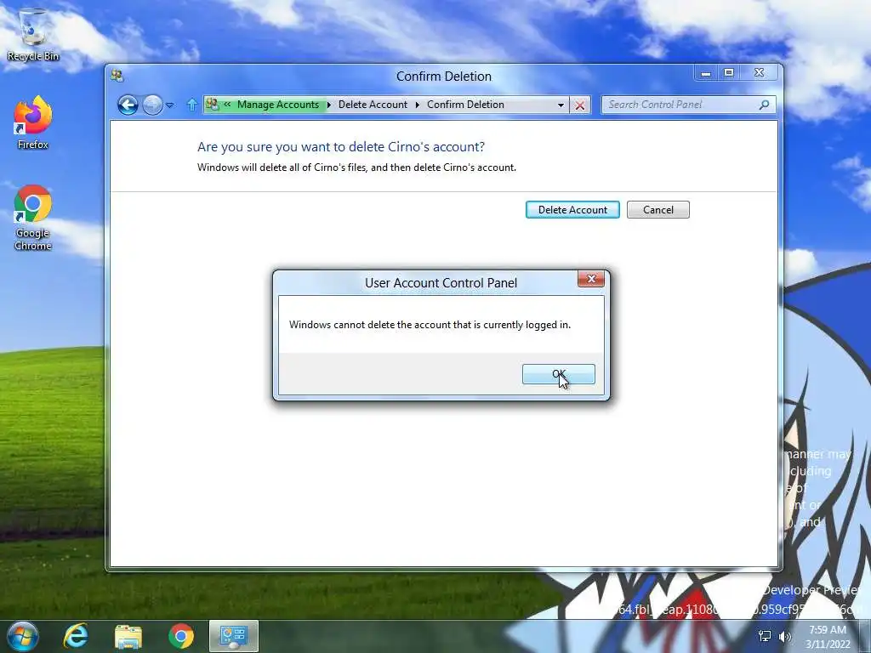
Task: Click the Delete Account button
Action: coord(572,210)
